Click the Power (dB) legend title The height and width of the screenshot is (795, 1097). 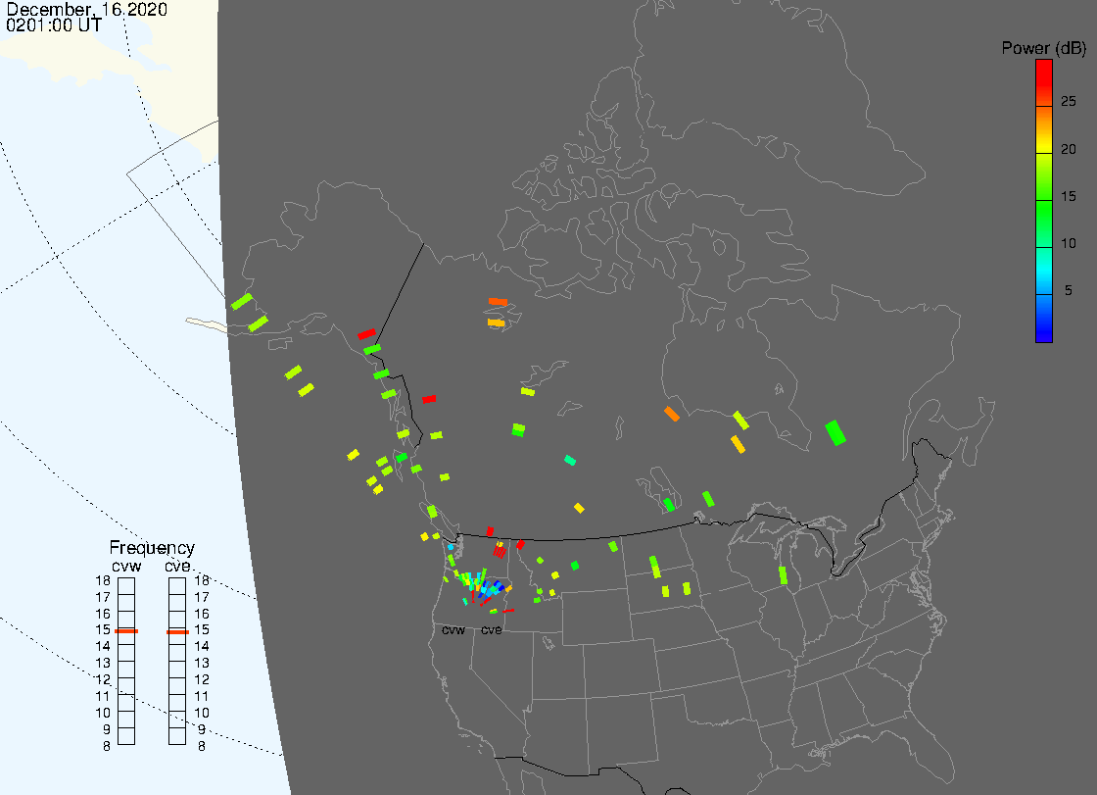1043,48
